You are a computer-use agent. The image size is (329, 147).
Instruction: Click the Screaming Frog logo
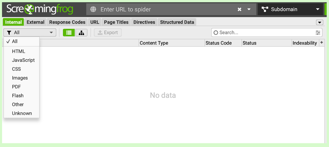pyautogui.click(x=40, y=9)
